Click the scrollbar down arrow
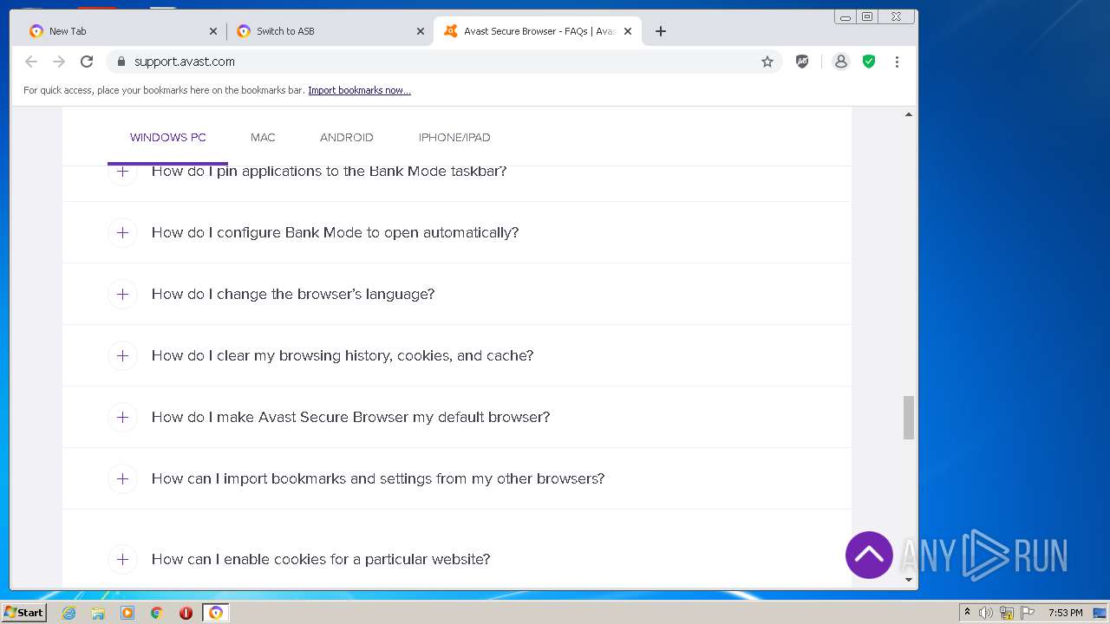This screenshot has width=1110, height=624. pyautogui.click(x=909, y=580)
